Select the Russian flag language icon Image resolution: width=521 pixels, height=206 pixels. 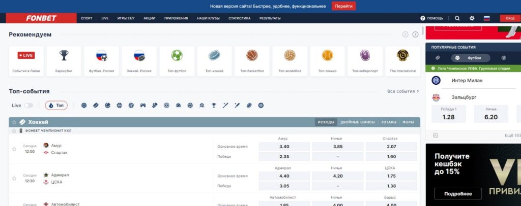coord(487,18)
